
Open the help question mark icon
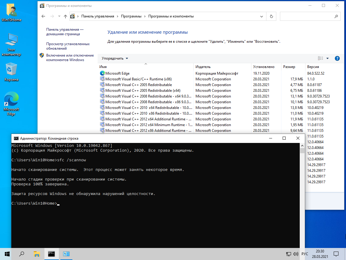(337, 58)
